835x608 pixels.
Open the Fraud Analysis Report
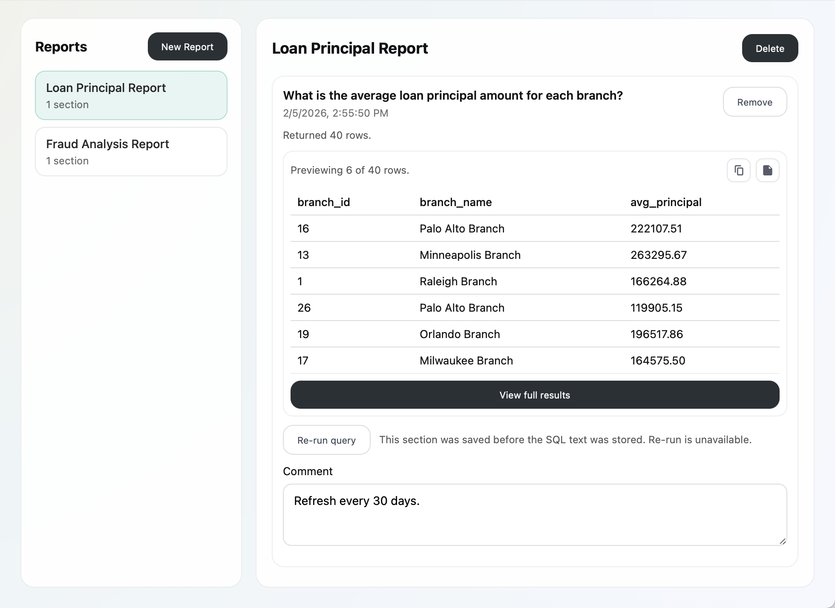pos(131,152)
